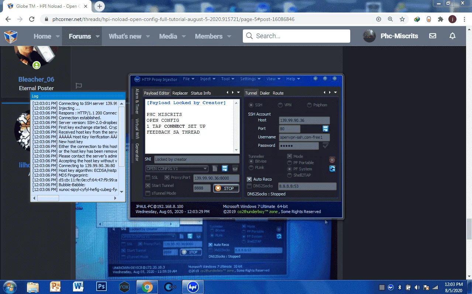This screenshot has height=294, width=472.
Task: Open the Dialer tab
Action: coord(265,93)
